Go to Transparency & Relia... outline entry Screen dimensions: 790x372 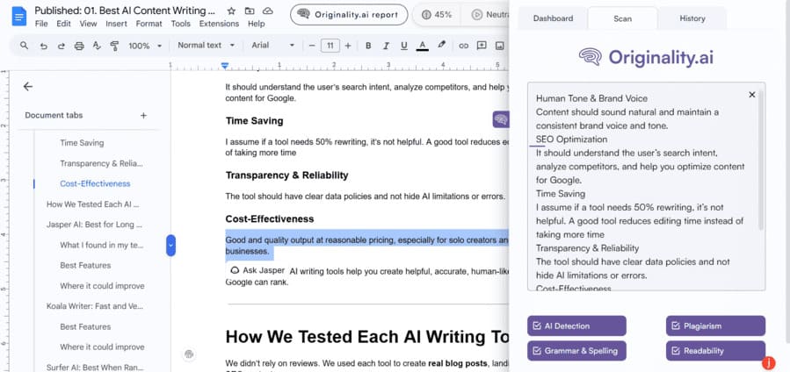point(101,163)
